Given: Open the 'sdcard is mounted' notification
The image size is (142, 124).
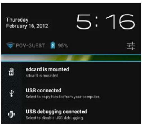Looking at the screenshot, I should coord(71,72).
